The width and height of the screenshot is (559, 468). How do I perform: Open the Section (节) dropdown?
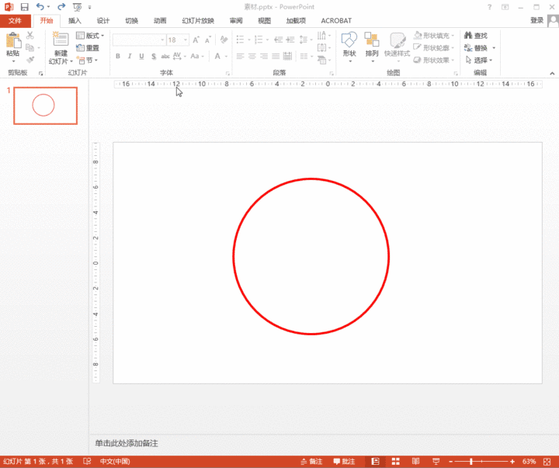tap(87, 61)
